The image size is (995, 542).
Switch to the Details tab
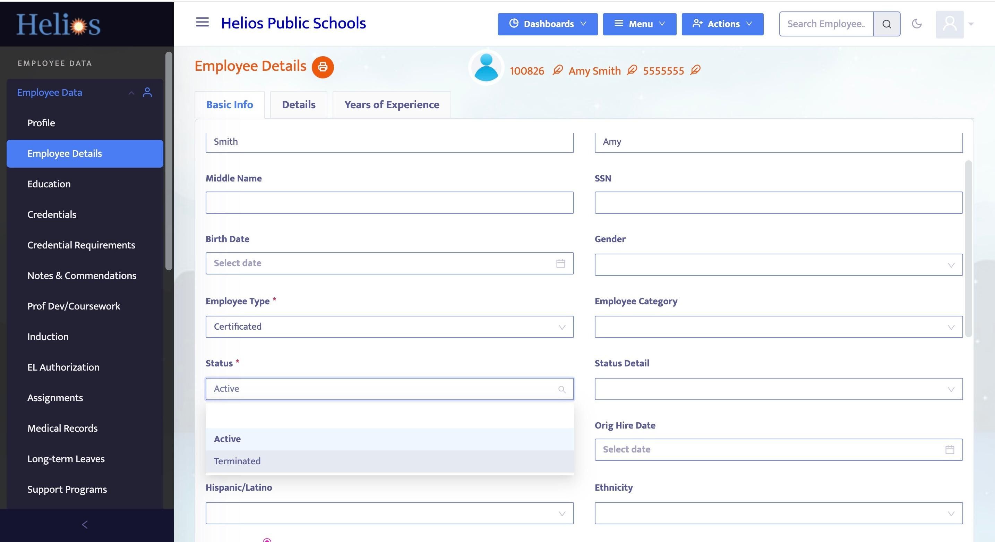298,105
